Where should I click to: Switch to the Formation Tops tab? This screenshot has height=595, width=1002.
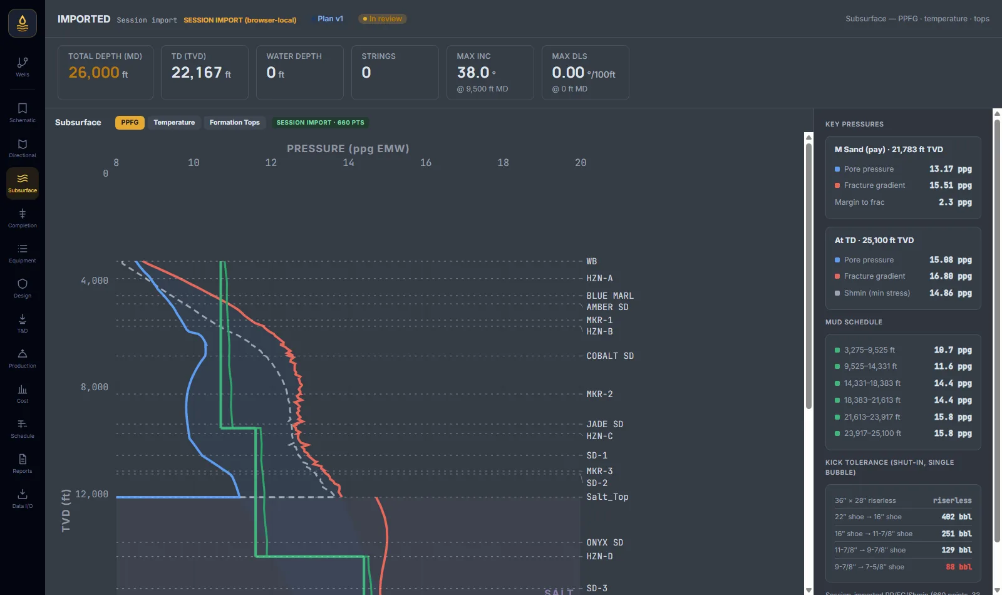pos(235,123)
